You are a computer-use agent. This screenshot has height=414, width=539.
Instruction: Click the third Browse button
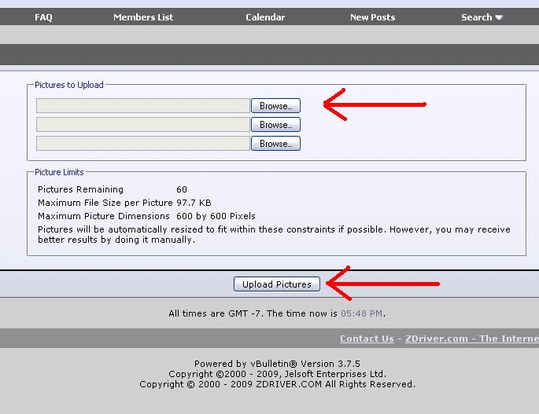point(275,144)
